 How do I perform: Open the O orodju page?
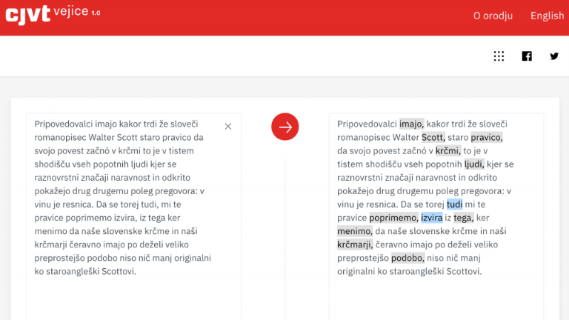493,16
